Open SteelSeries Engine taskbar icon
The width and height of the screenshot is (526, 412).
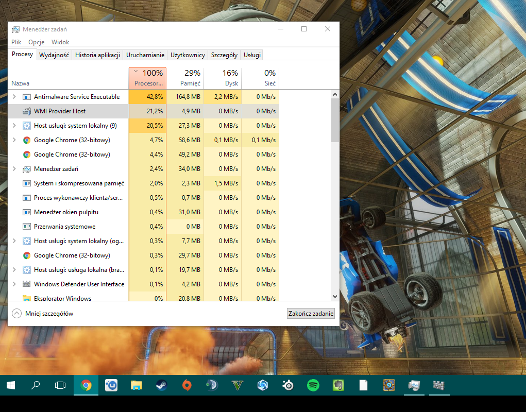tap(288, 385)
